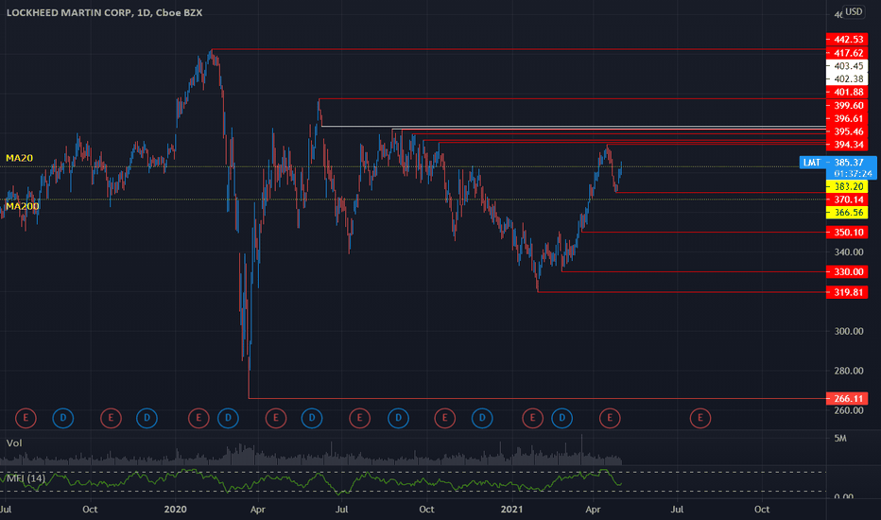881x520 pixels.
Task: Click the July 2019 earnings E marker
Action: click(26, 418)
